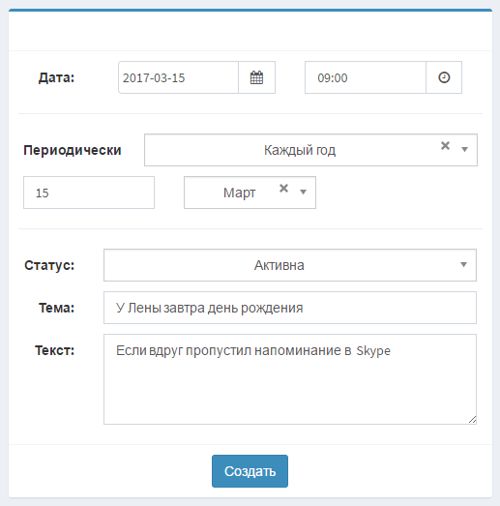Clear the Март month selection with X
500x506 pixels.
(x=283, y=188)
